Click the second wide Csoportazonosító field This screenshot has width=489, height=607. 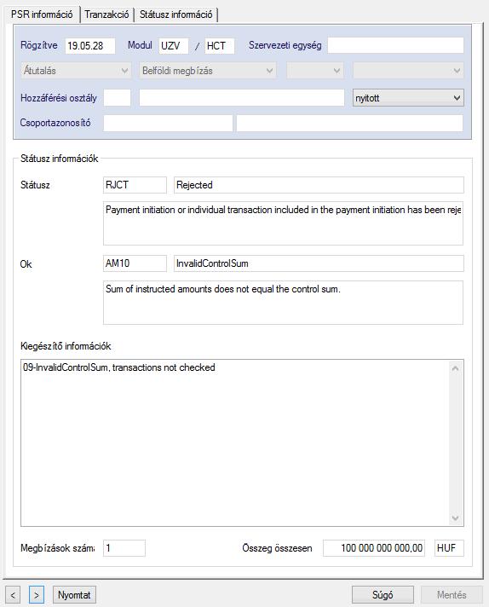[x=350, y=123]
